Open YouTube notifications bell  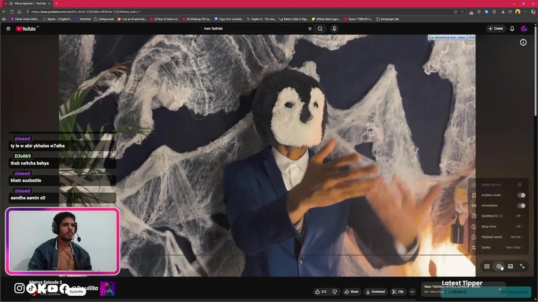tap(512, 29)
